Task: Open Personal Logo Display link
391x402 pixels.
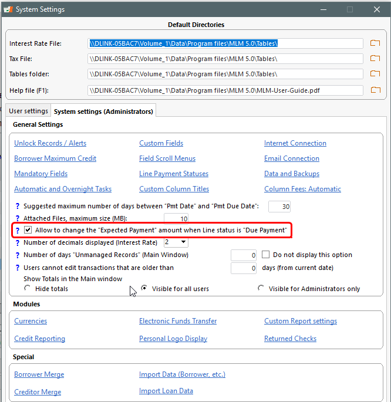Action: point(173,339)
